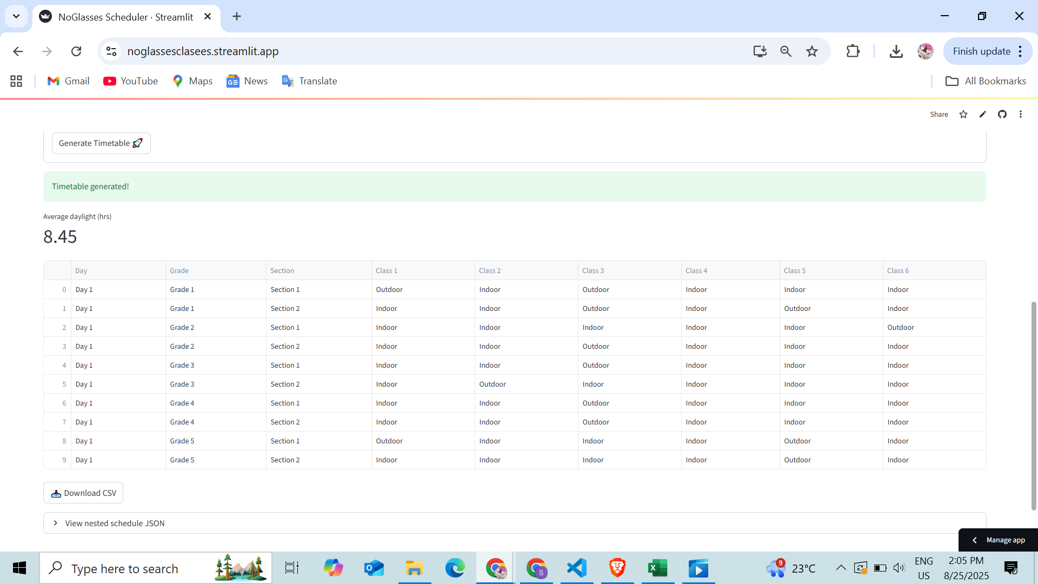Bookmark this page with the star icon
The height and width of the screenshot is (584, 1038).
811,51
